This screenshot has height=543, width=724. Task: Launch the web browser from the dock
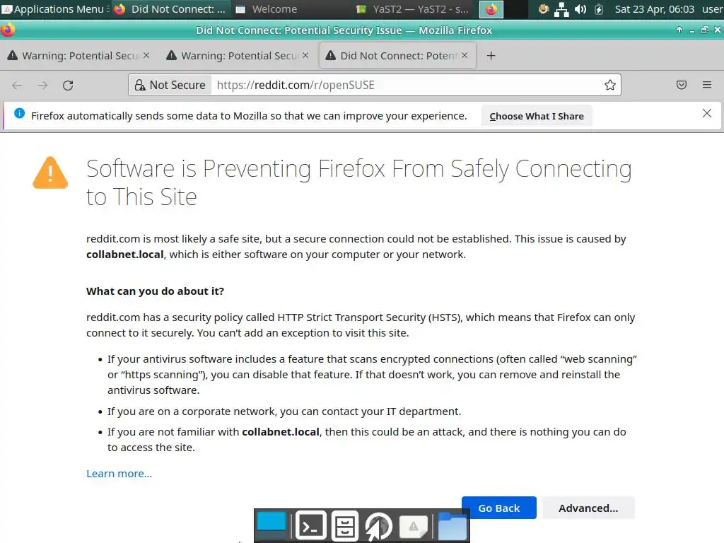point(379,526)
